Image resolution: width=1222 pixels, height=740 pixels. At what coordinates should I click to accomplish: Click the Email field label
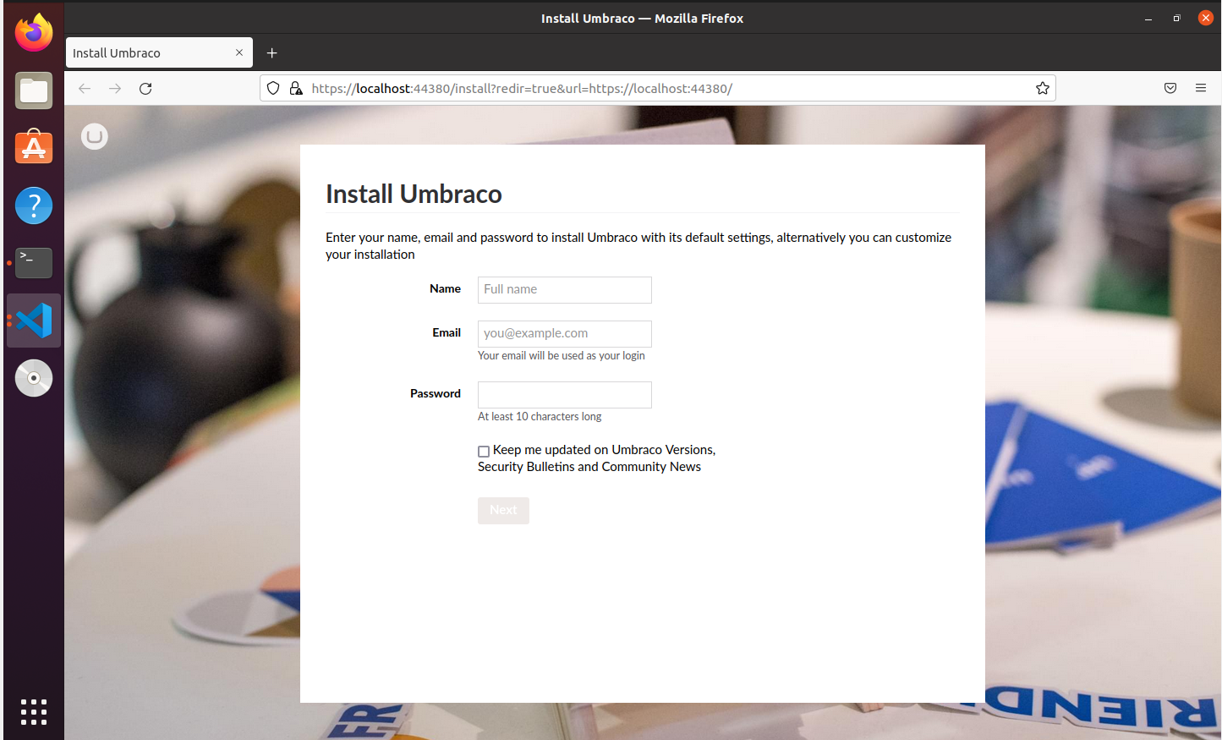coord(447,332)
